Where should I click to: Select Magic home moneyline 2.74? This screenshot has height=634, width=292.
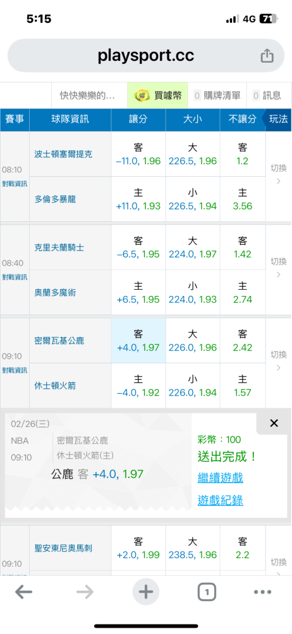tap(243, 293)
